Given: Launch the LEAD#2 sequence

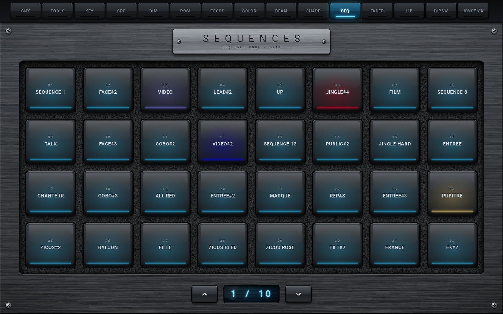Looking at the screenshot, I should pos(223,89).
